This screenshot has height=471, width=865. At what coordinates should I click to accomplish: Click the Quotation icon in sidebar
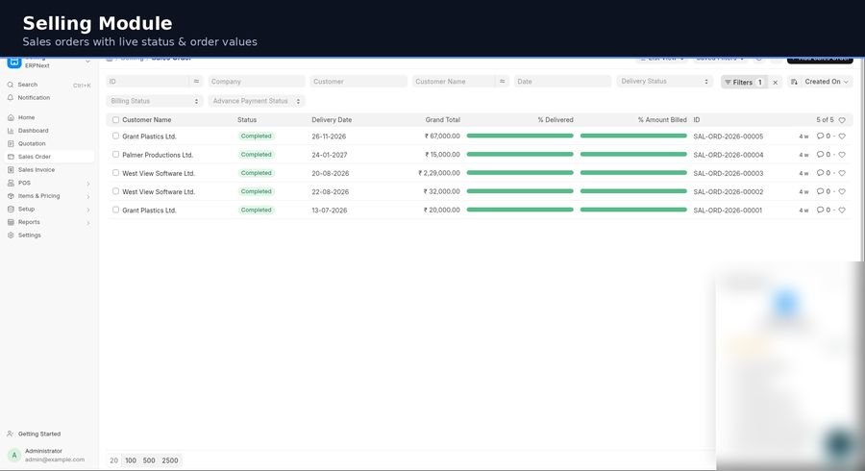coord(11,143)
